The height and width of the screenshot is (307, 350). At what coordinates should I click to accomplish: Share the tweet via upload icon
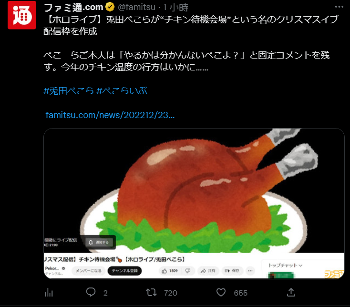click(x=291, y=292)
